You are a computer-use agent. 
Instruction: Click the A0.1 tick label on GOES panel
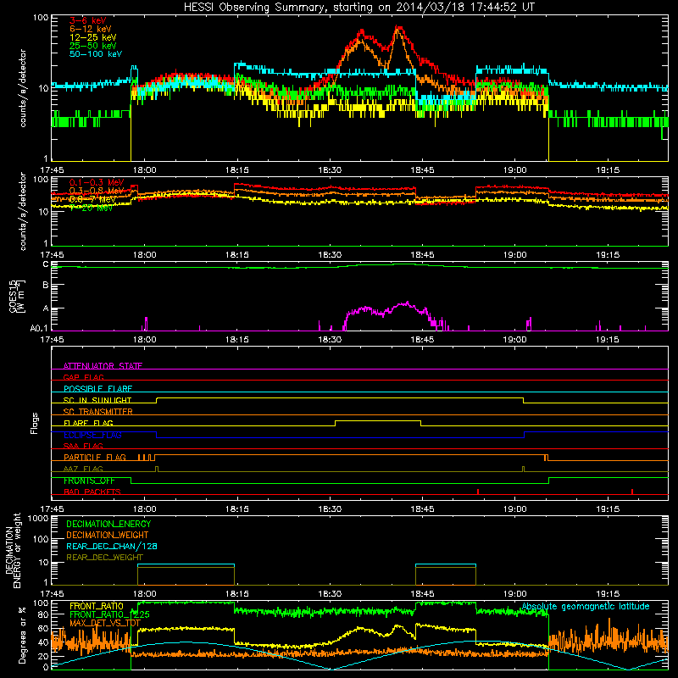[39, 329]
